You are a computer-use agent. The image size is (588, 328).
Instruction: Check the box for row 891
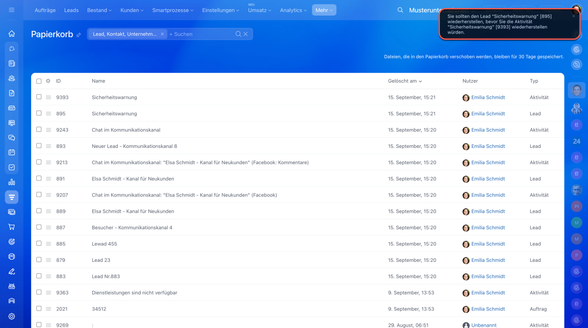click(x=39, y=178)
